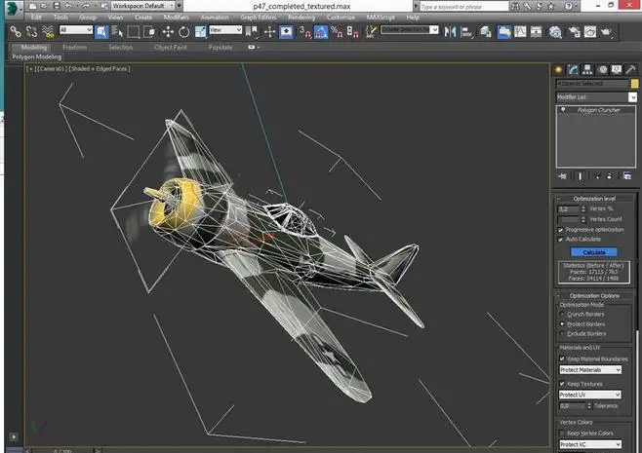Click the Render Production teapot icon

[x=606, y=31]
